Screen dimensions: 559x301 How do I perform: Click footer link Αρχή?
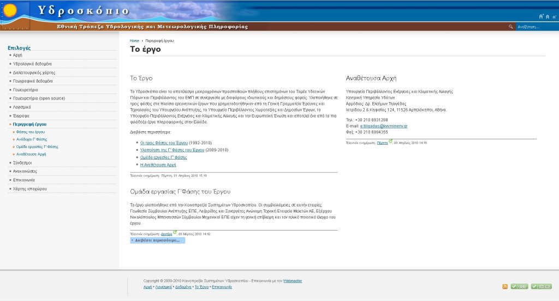coord(147,287)
